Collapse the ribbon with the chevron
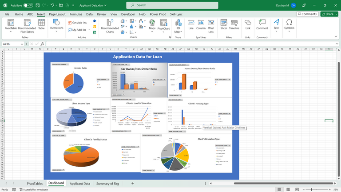This screenshot has height=192, width=341. 336,36
